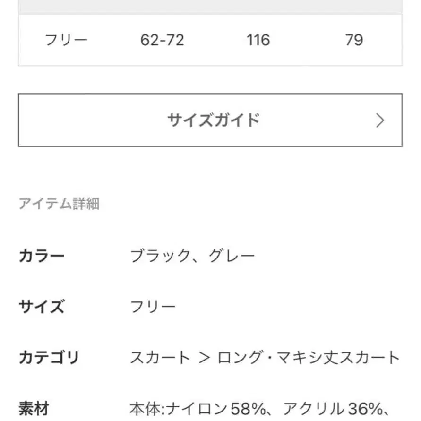Click the 79 measurement value
421x421 pixels.
(353, 40)
